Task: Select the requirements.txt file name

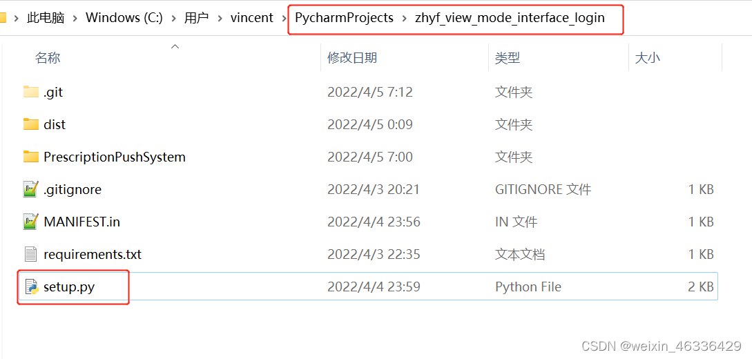Action: pos(93,255)
